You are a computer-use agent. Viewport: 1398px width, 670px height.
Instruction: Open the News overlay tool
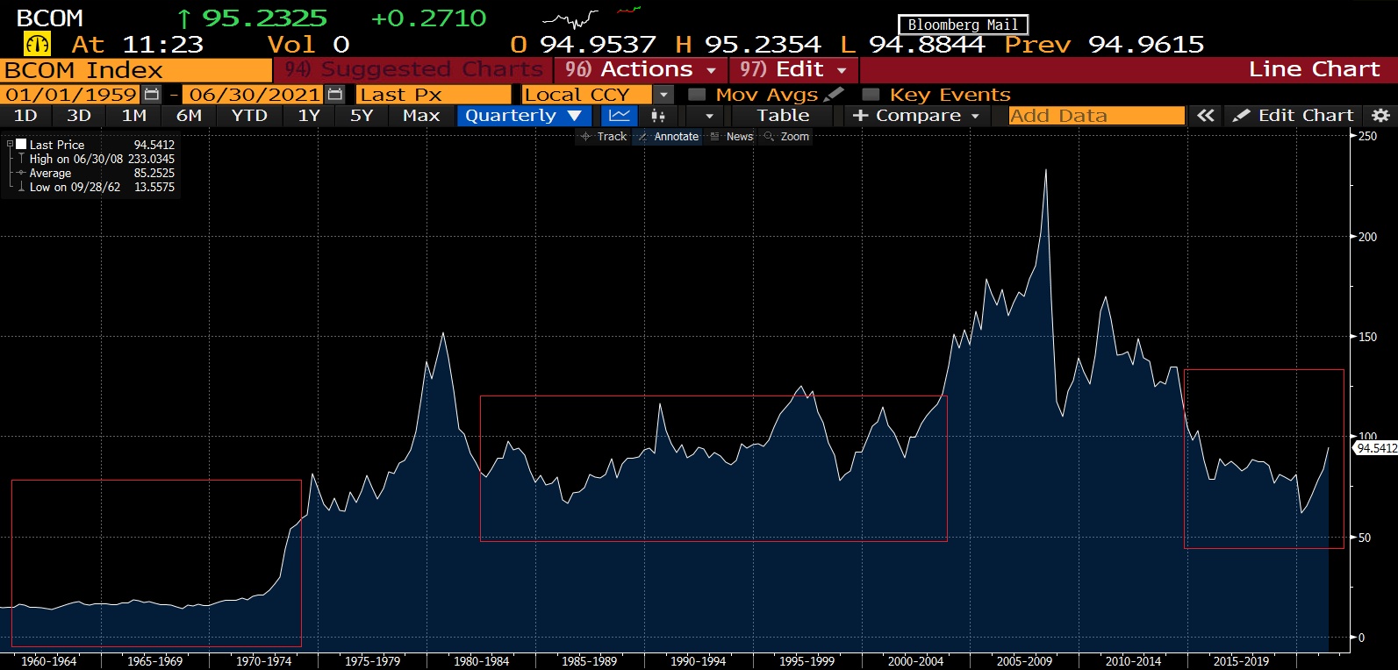point(732,137)
